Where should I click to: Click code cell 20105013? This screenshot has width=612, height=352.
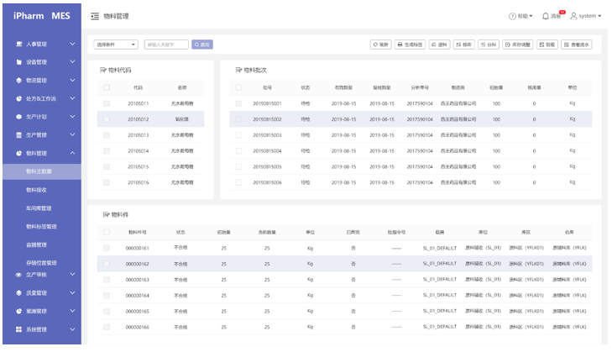139,135
